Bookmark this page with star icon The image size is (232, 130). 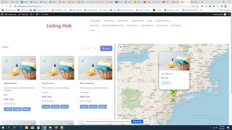[x=197, y=6]
